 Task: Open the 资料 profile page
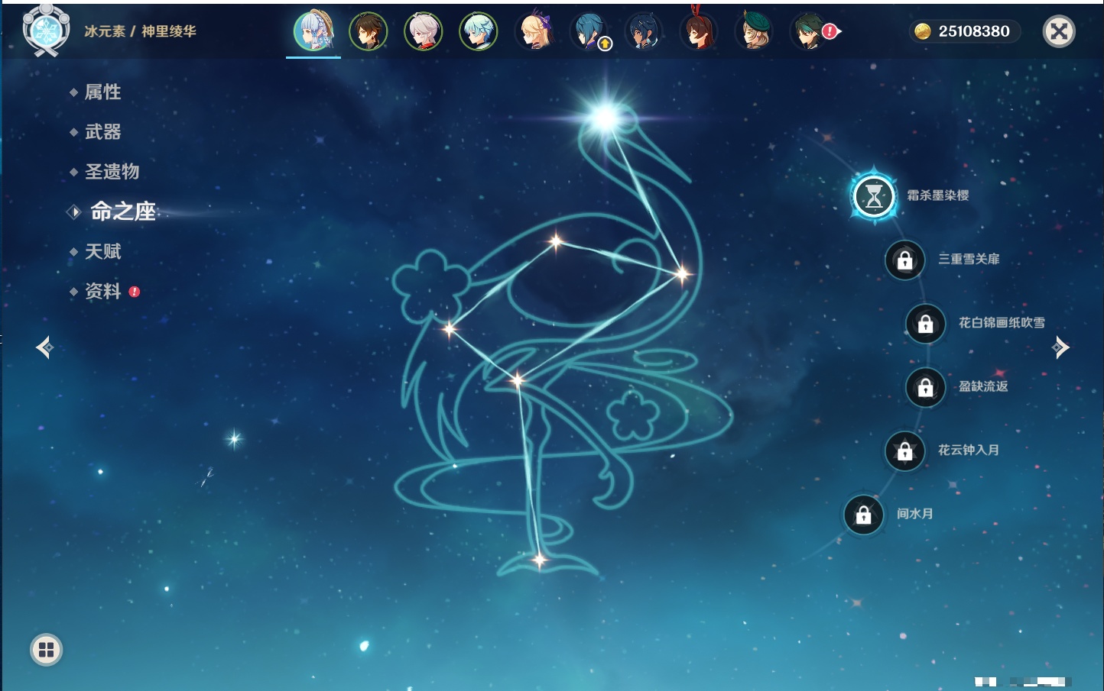(x=102, y=291)
